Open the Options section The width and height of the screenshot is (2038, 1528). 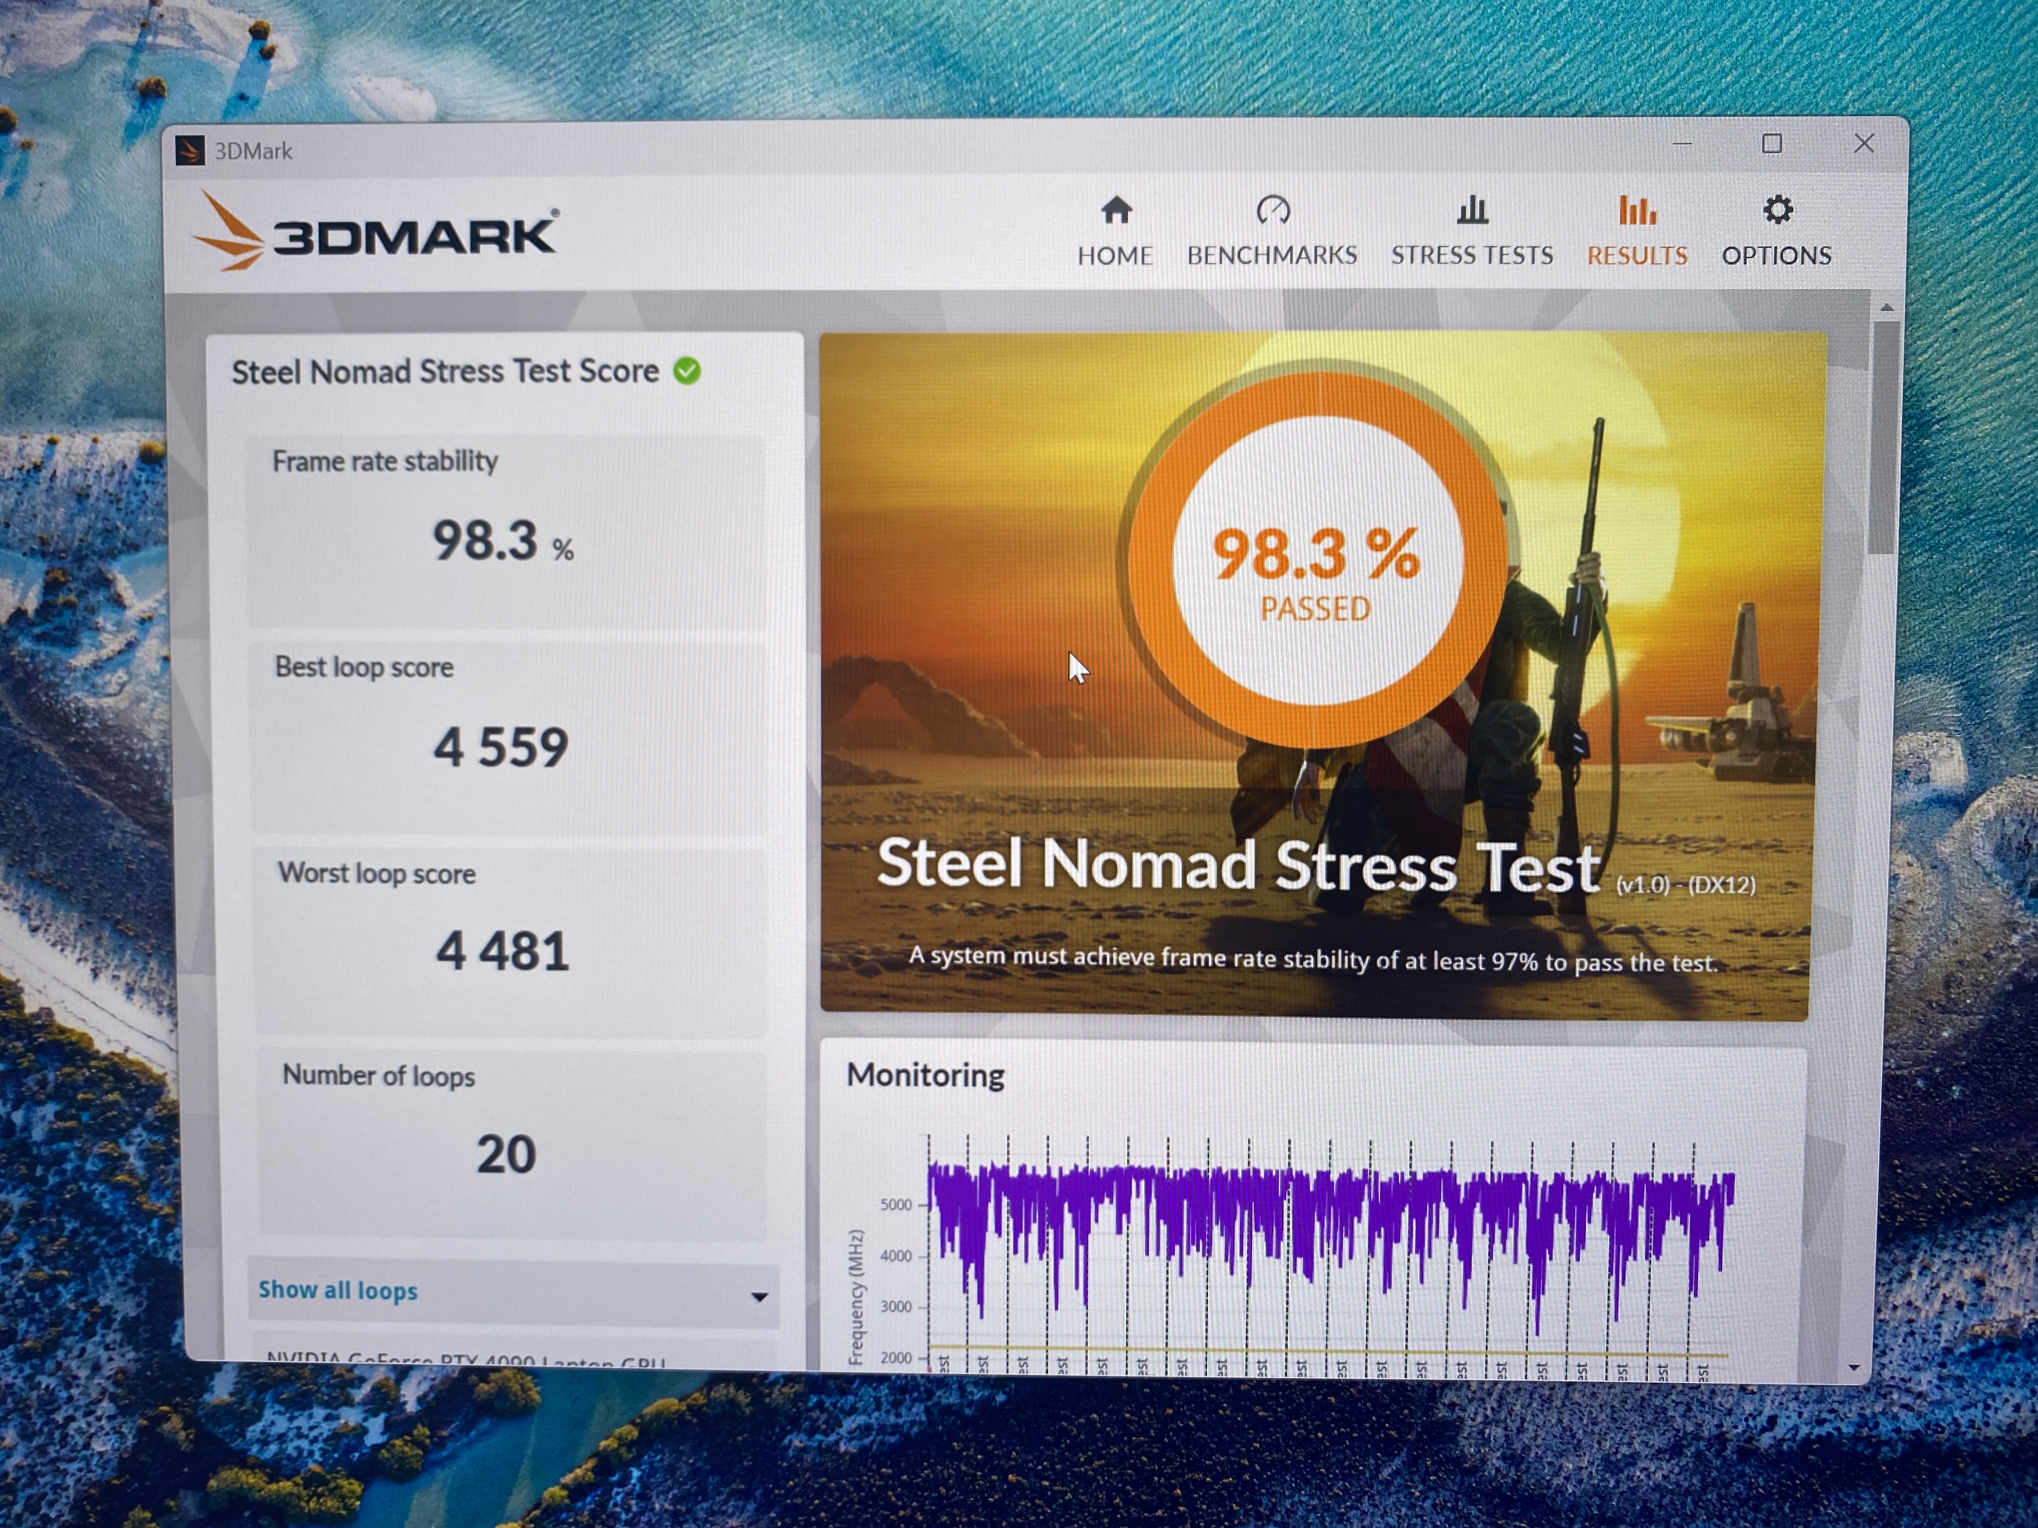pyautogui.click(x=1776, y=230)
